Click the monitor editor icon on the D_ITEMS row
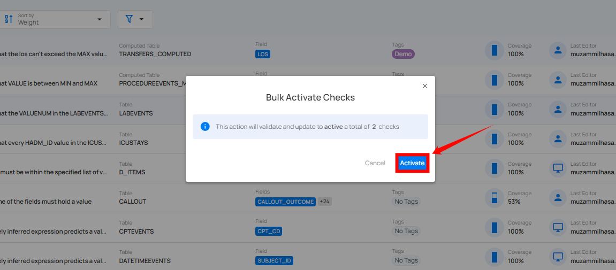Screen dimensions: 616x270 [x=558, y=168]
